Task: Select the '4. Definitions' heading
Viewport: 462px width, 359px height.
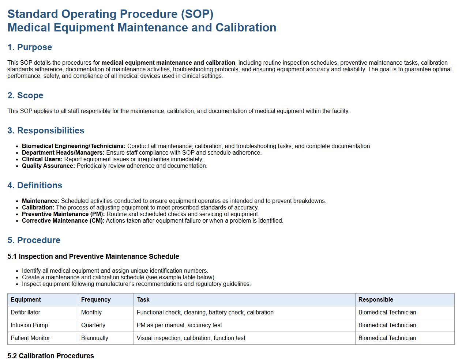Action: [35, 185]
